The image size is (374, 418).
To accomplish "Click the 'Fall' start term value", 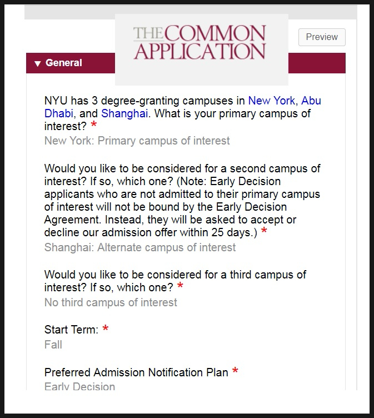I will click(x=53, y=345).
